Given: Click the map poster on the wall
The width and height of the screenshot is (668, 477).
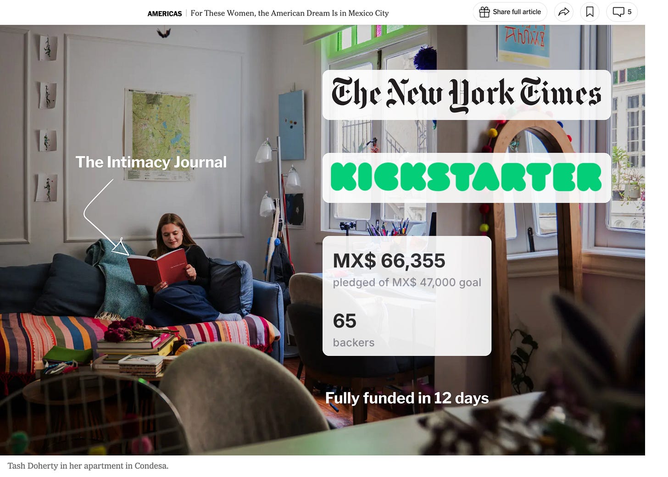Looking at the screenshot, I should click(x=159, y=134).
